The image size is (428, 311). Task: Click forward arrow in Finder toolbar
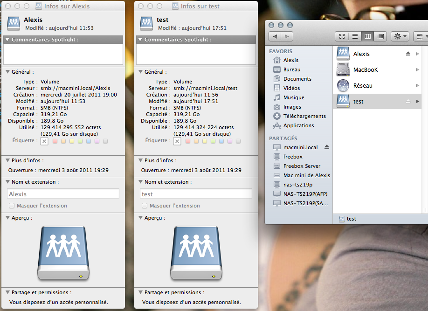(287, 36)
